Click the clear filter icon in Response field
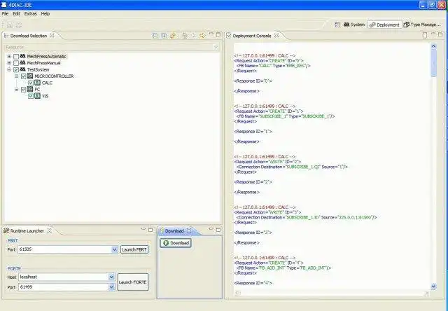This screenshot has width=448, height=311. pos(216,47)
